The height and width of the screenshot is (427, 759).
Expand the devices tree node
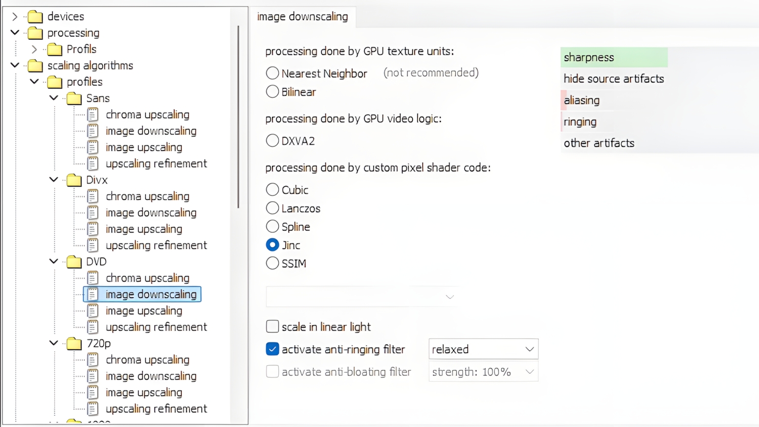[x=15, y=17]
